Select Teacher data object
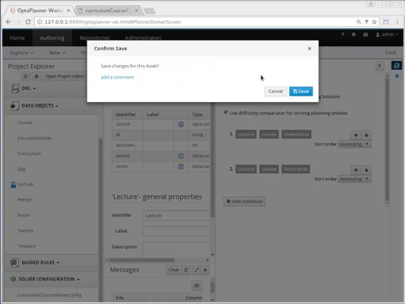The width and height of the screenshot is (405, 304). [25, 231]
